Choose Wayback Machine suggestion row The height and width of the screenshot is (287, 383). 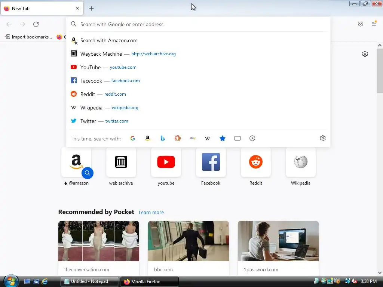(198, 54)
